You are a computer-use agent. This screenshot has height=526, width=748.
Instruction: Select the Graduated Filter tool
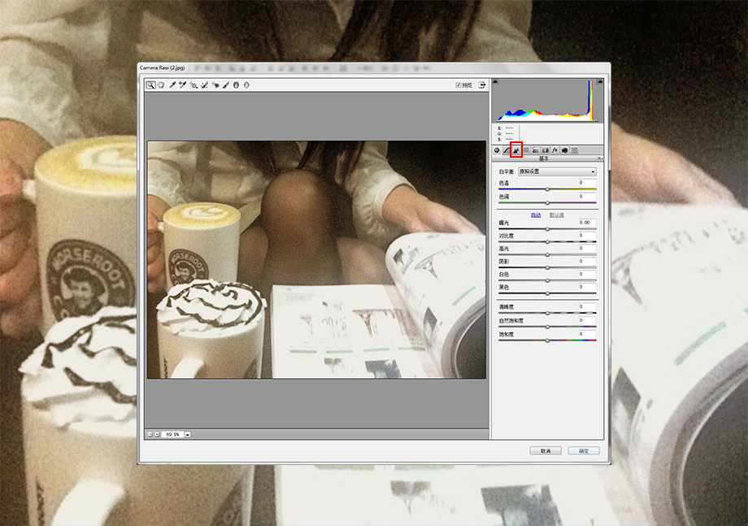click(236, 85)
